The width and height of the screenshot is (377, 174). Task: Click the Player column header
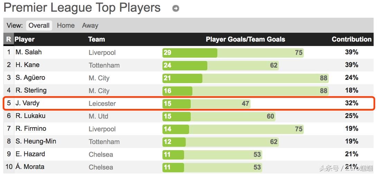tap(25, 39)
